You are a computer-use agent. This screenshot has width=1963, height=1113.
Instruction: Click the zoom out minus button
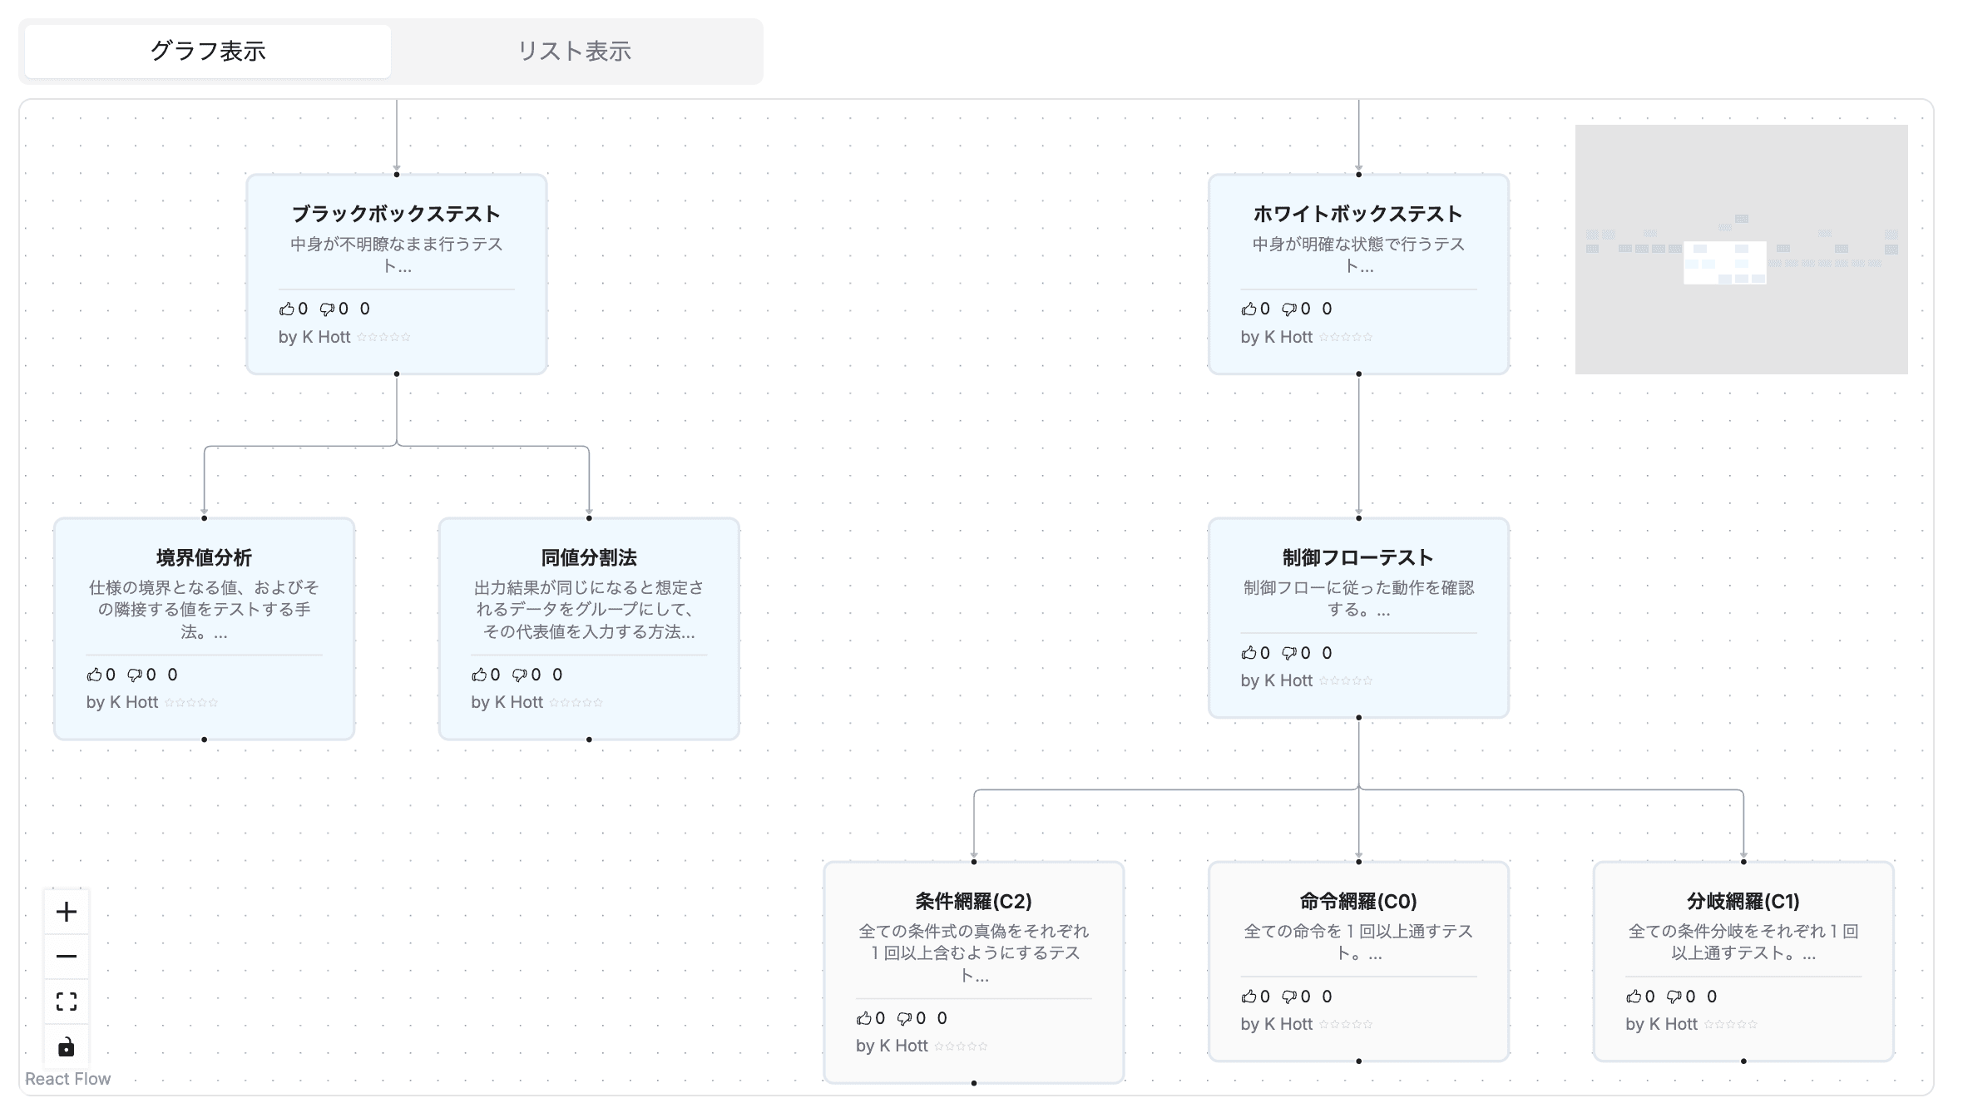67,957
